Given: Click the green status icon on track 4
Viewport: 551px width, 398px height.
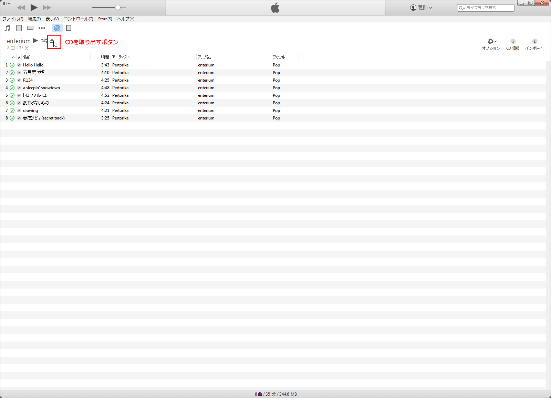Looking at the screenshot, I should [12, 88].
